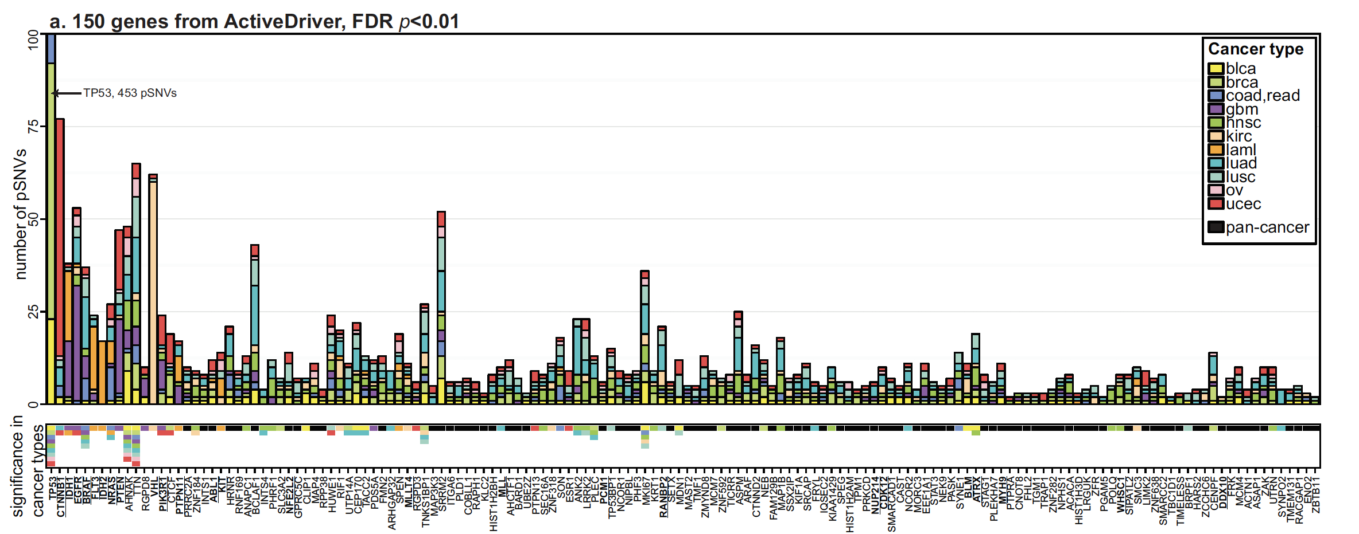Click the CTNNB1 gene label
This screenshot has width=1359, height=534.
click(x=61, y=496)
